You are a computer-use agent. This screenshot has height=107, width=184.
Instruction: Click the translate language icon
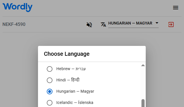pyautogui.click(x=103, y=24)
